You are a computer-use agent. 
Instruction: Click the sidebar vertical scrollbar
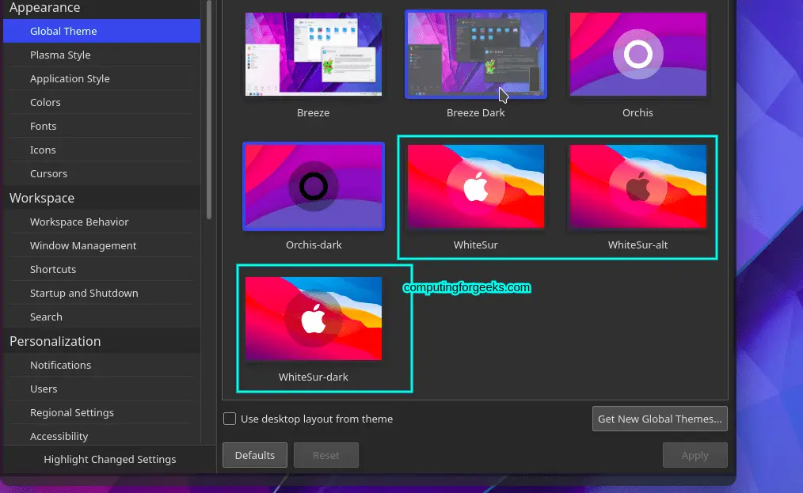click(208, 109)
